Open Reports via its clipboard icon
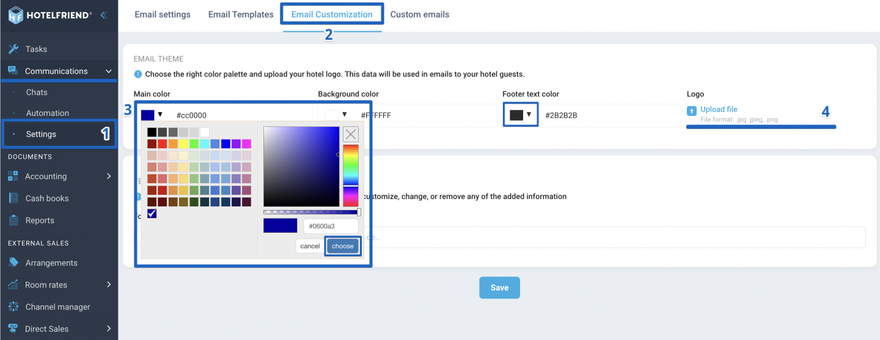The width and height of the screenshot is (880, 340). click(x=13, y=220)
